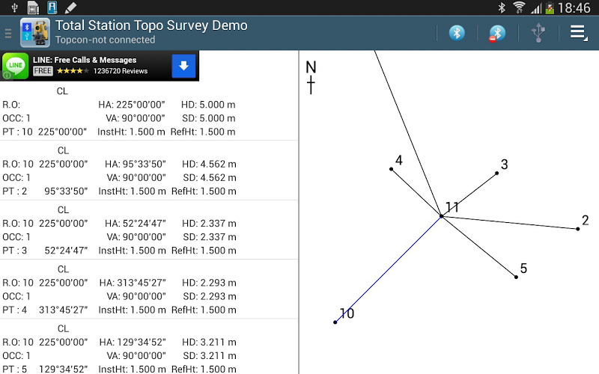This screenshot has width=599, height=374.
Task: Tap the Bluetooth connect icon
Action: 457,33
